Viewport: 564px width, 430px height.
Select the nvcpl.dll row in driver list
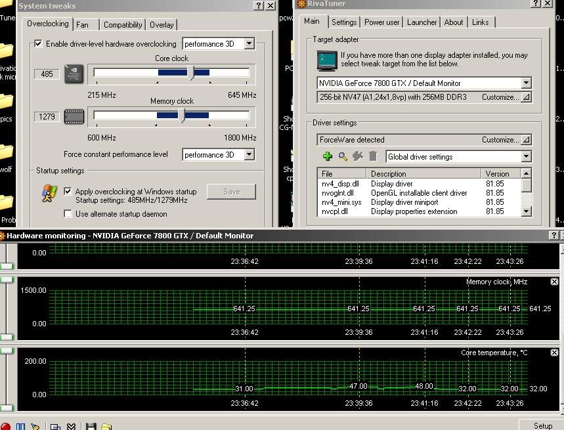[419, 211]
